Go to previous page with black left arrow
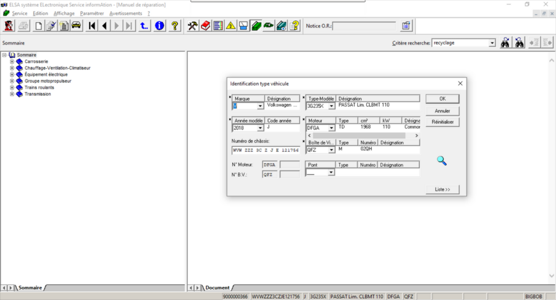The width and height of the screenshot is (556, 300). click(104, 26)
